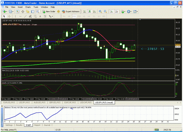Select the Draw Vertical Line tool
The image size is (183, 132).
click(15, 16)
